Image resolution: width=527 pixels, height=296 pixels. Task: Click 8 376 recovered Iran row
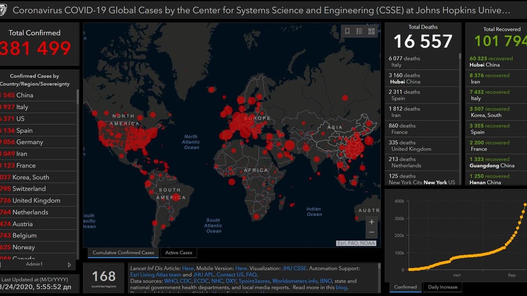coord(497,78)
